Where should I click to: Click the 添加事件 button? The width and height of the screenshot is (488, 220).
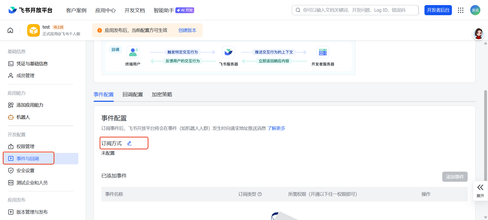tap(455, 177)
